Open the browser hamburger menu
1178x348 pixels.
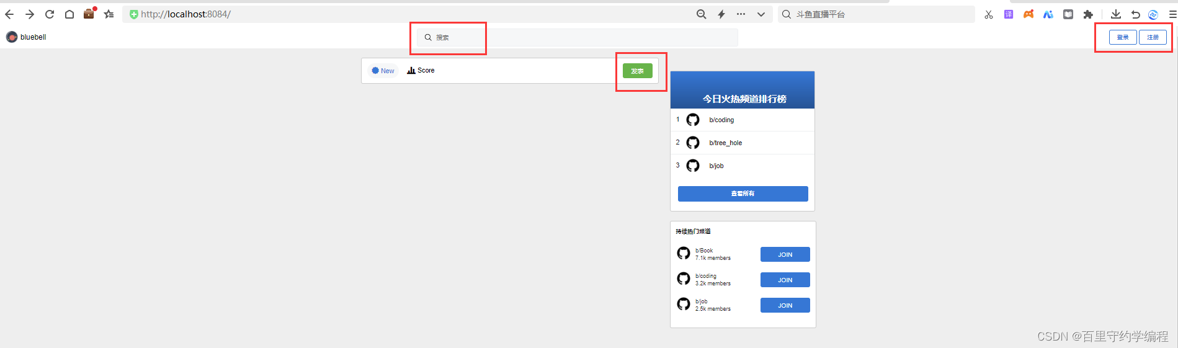tap(1172, 14)
